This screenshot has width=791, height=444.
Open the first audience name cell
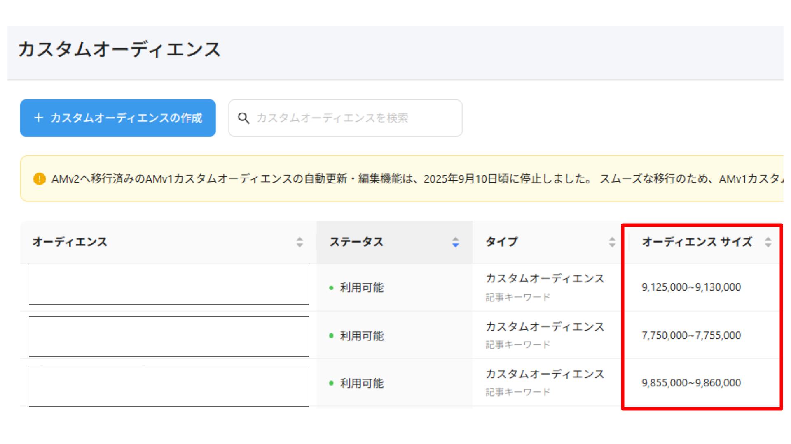coord(169,284)
